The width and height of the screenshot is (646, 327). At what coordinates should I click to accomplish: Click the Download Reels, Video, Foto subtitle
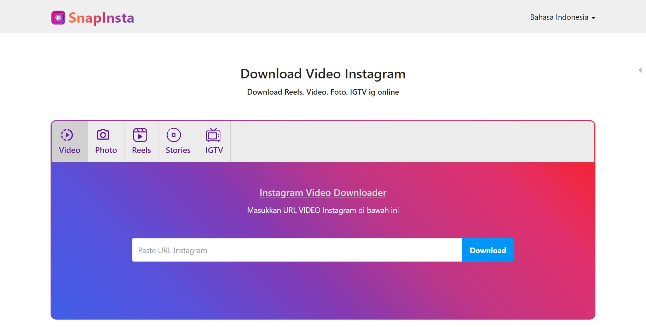point(323,92)
